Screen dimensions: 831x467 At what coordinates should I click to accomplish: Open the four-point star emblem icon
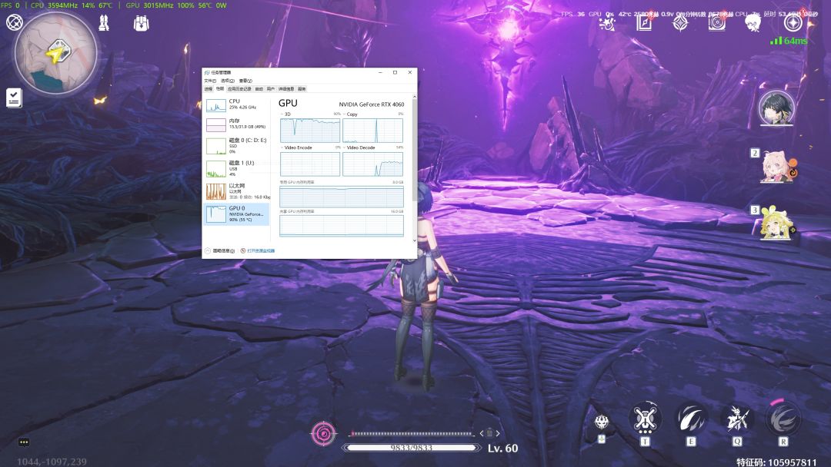click(680, 23)
